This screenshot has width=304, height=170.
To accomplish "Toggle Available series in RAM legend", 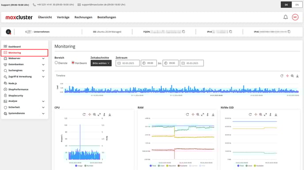I will click(182, 166).
